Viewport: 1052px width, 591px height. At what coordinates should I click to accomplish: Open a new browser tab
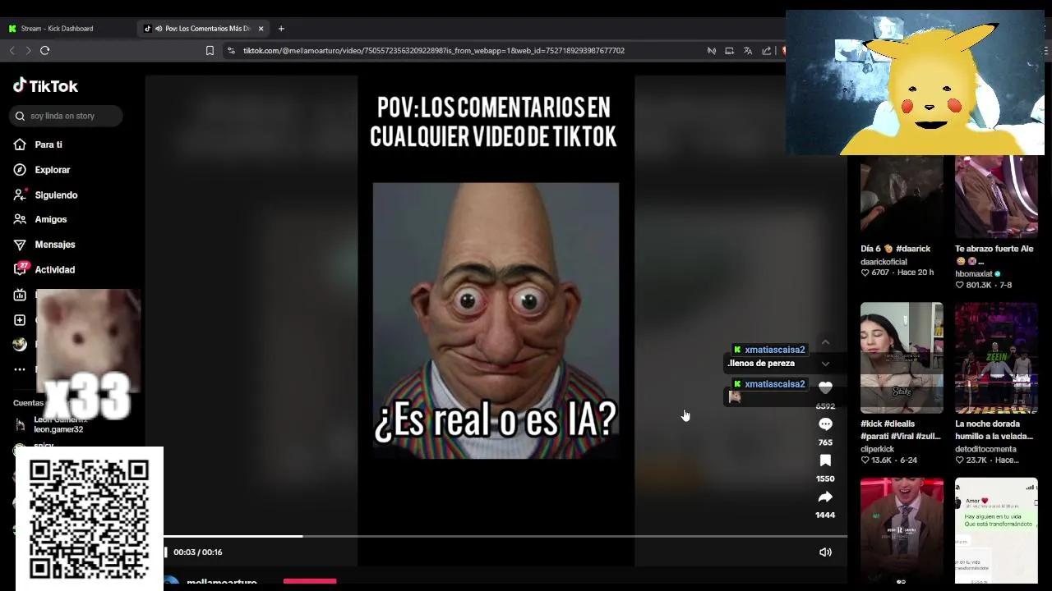[281, 29]
